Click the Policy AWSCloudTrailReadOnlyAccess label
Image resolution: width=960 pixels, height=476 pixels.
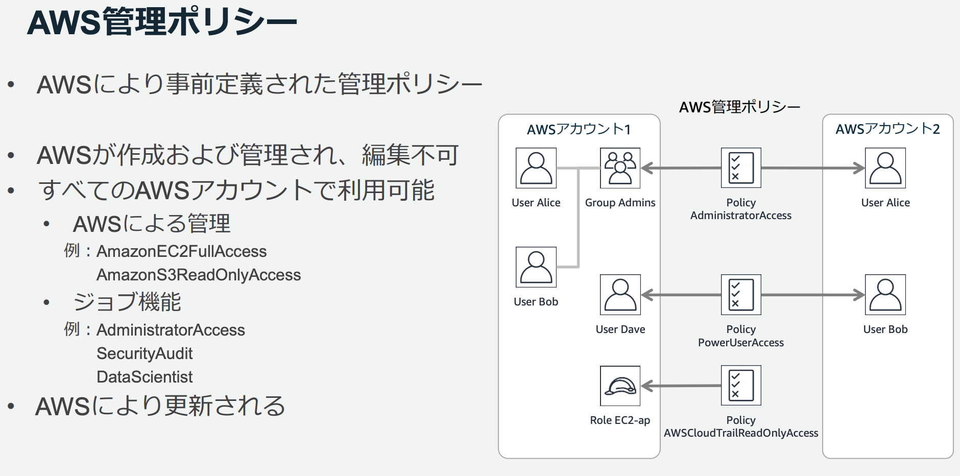[741, 426]
